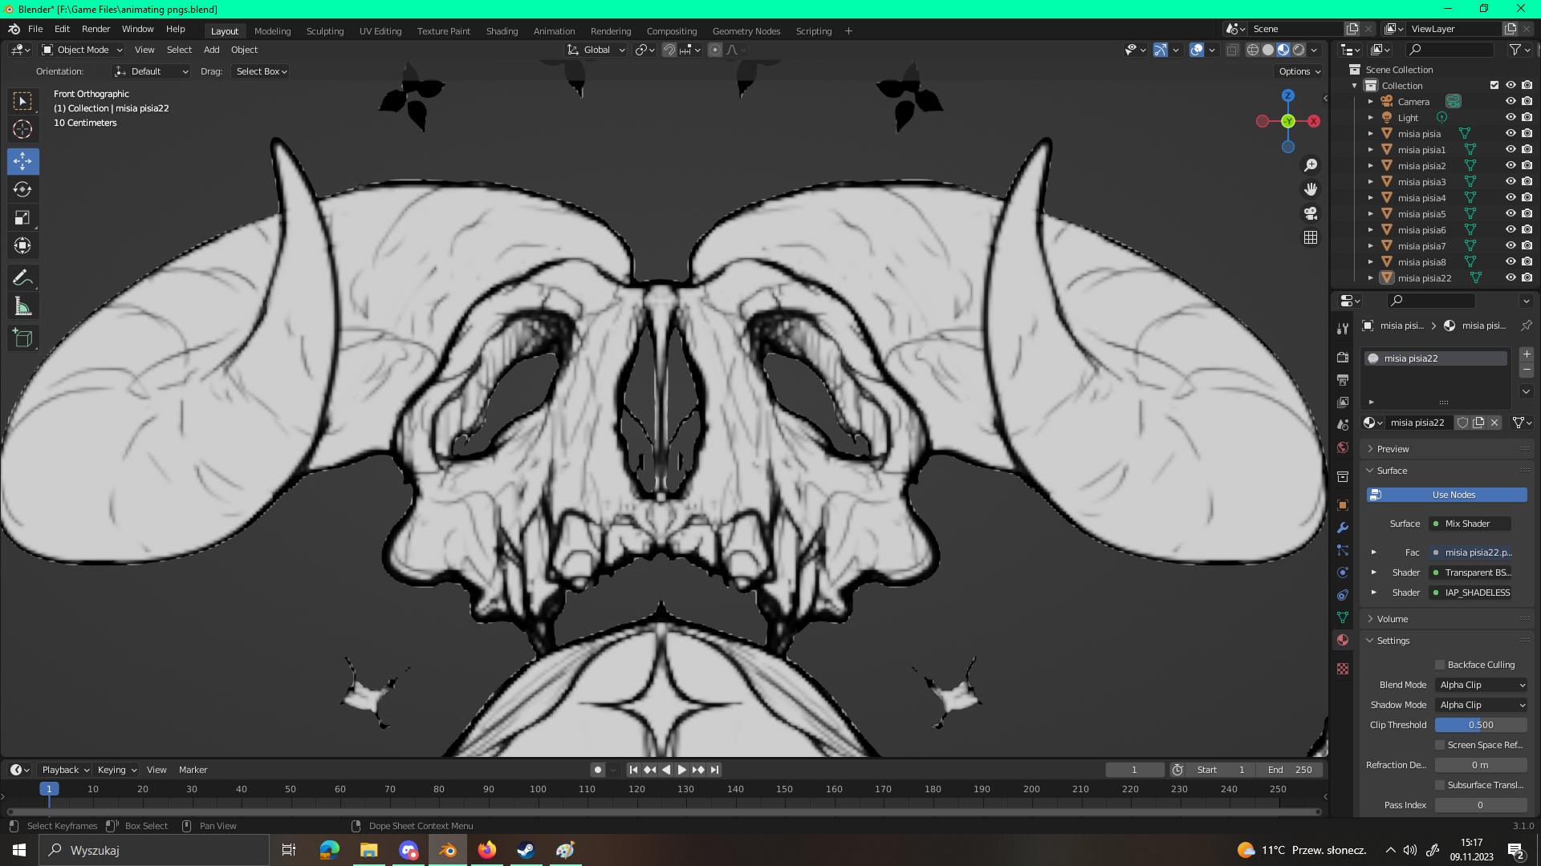
Task: Open the Global transform orientation dropdown
Action: [x=596, y=50]
